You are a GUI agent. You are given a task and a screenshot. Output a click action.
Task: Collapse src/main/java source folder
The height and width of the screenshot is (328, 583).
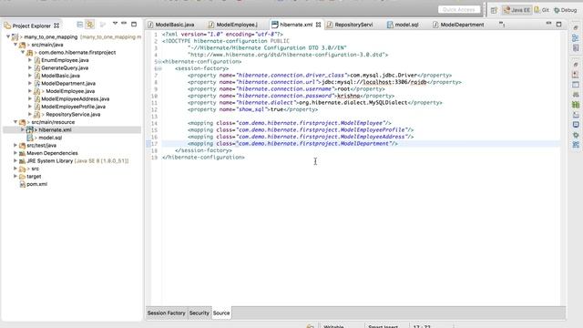pyautogui.click(x=15, y=45)
